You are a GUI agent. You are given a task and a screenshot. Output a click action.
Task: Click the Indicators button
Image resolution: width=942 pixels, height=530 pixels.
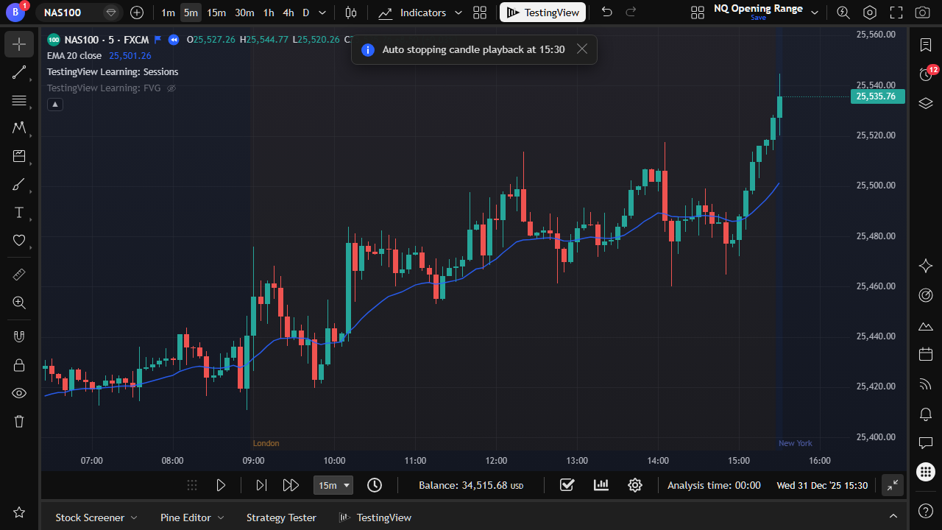413,13
